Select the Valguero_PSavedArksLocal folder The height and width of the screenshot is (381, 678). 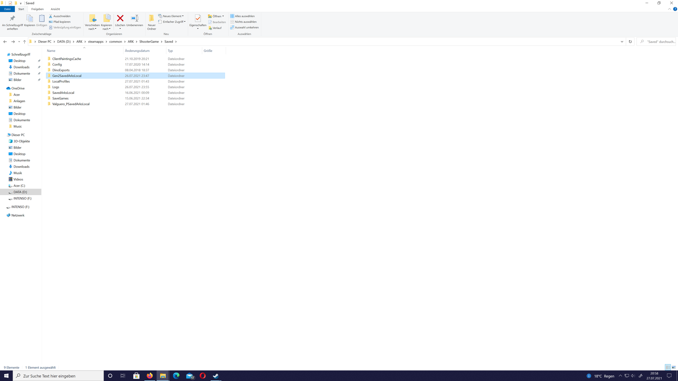tap(135, 104)
